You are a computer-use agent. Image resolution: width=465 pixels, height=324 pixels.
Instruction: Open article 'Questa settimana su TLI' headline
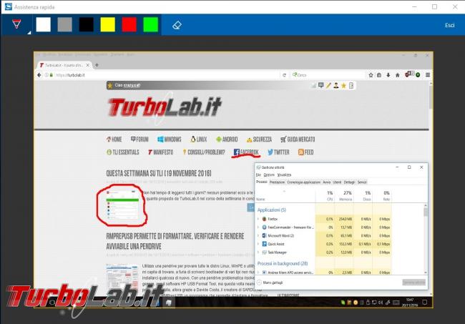coord(159,173)
